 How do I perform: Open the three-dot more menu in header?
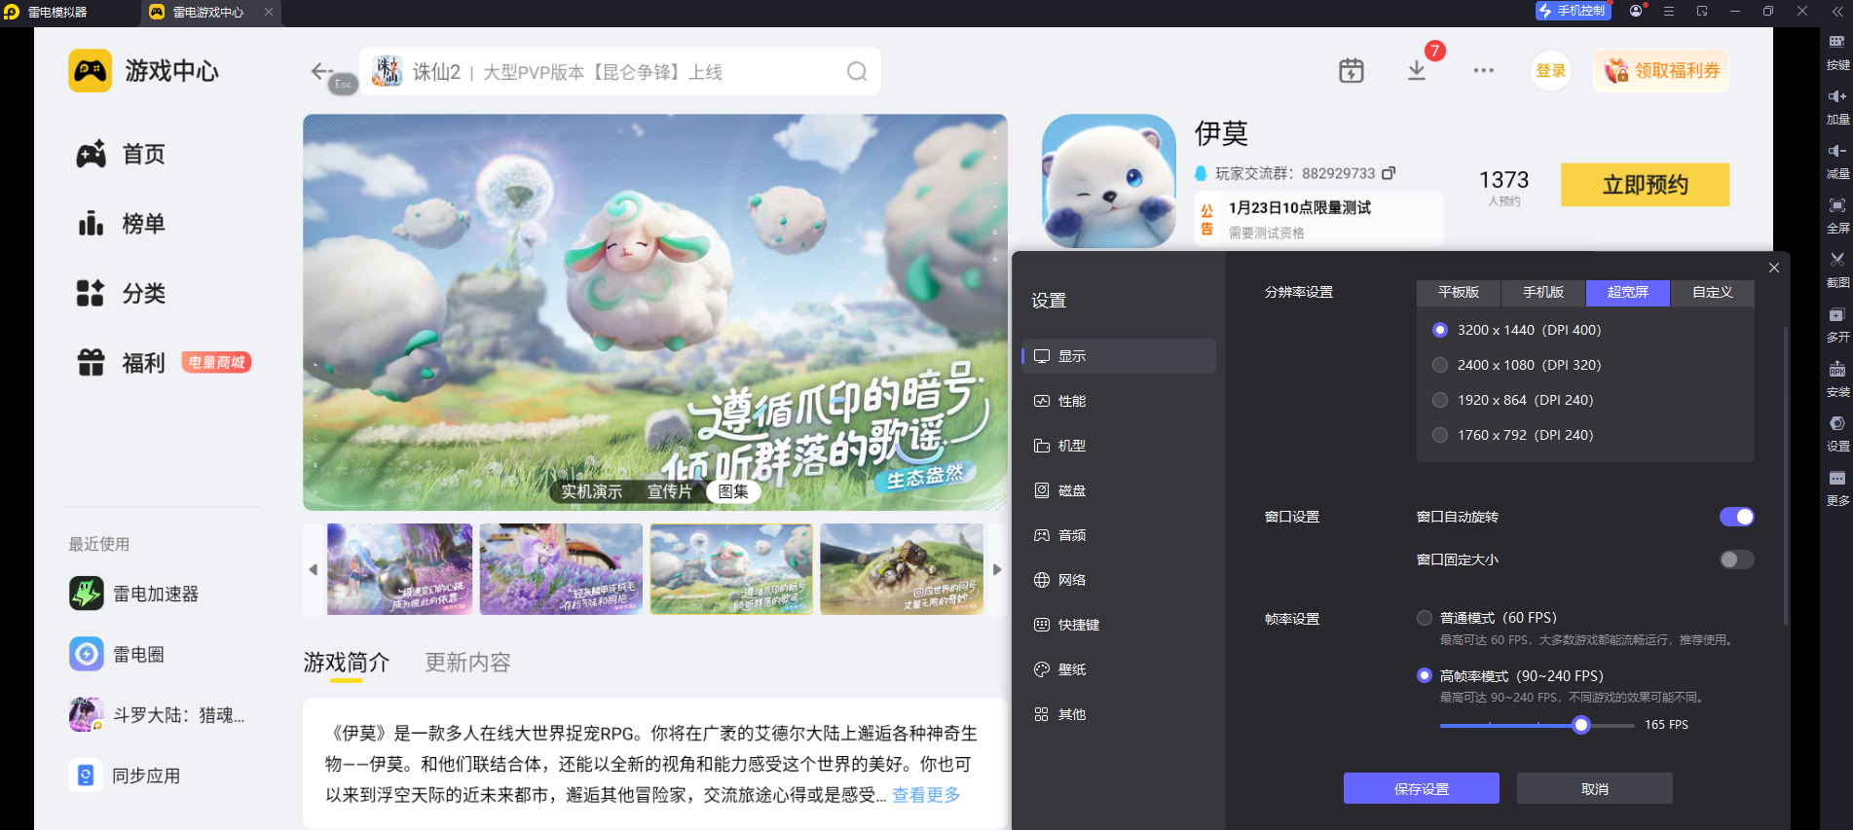click(x=1483, y=71)
